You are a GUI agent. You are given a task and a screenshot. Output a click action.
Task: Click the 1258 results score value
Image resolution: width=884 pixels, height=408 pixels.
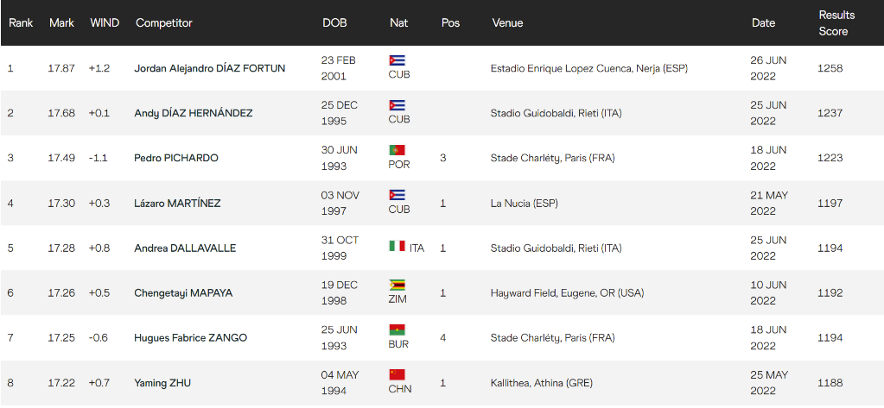830,68
